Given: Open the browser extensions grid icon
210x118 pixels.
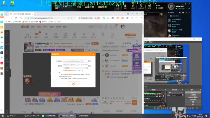Looking at the screenshot, I should pos(127,18).
